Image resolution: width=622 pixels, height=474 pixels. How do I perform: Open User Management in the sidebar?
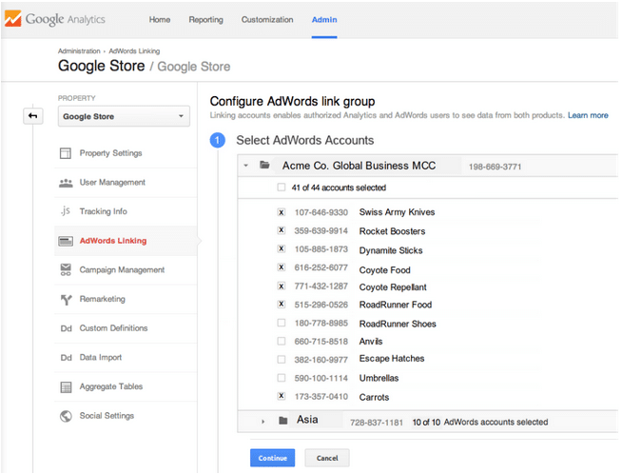(x=112, y=182)
